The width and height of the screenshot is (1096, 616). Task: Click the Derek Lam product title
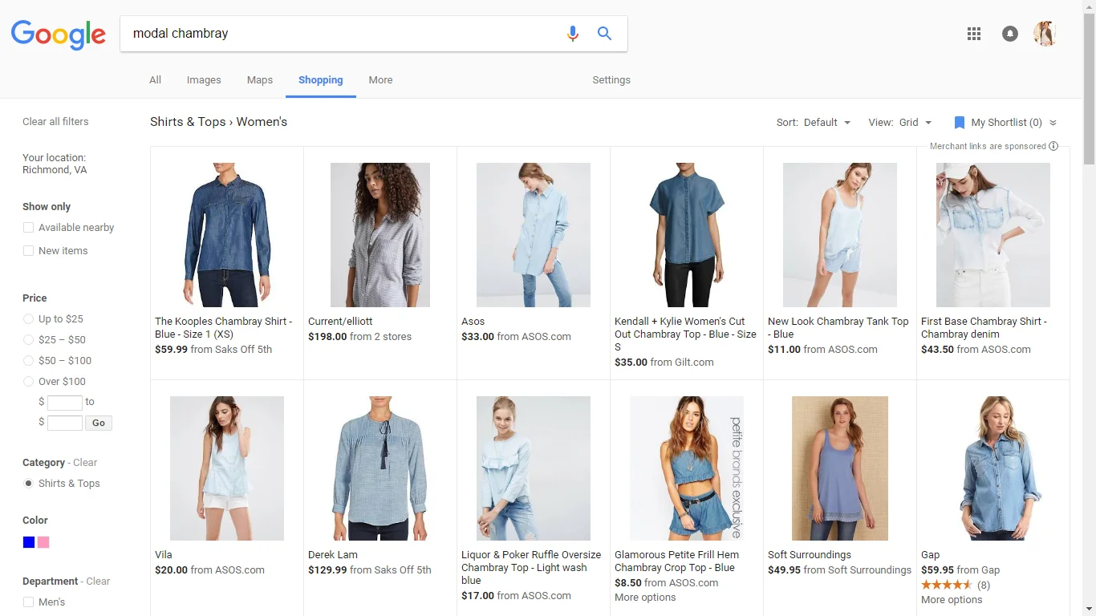pyautogui.click(x=333, y=555)
